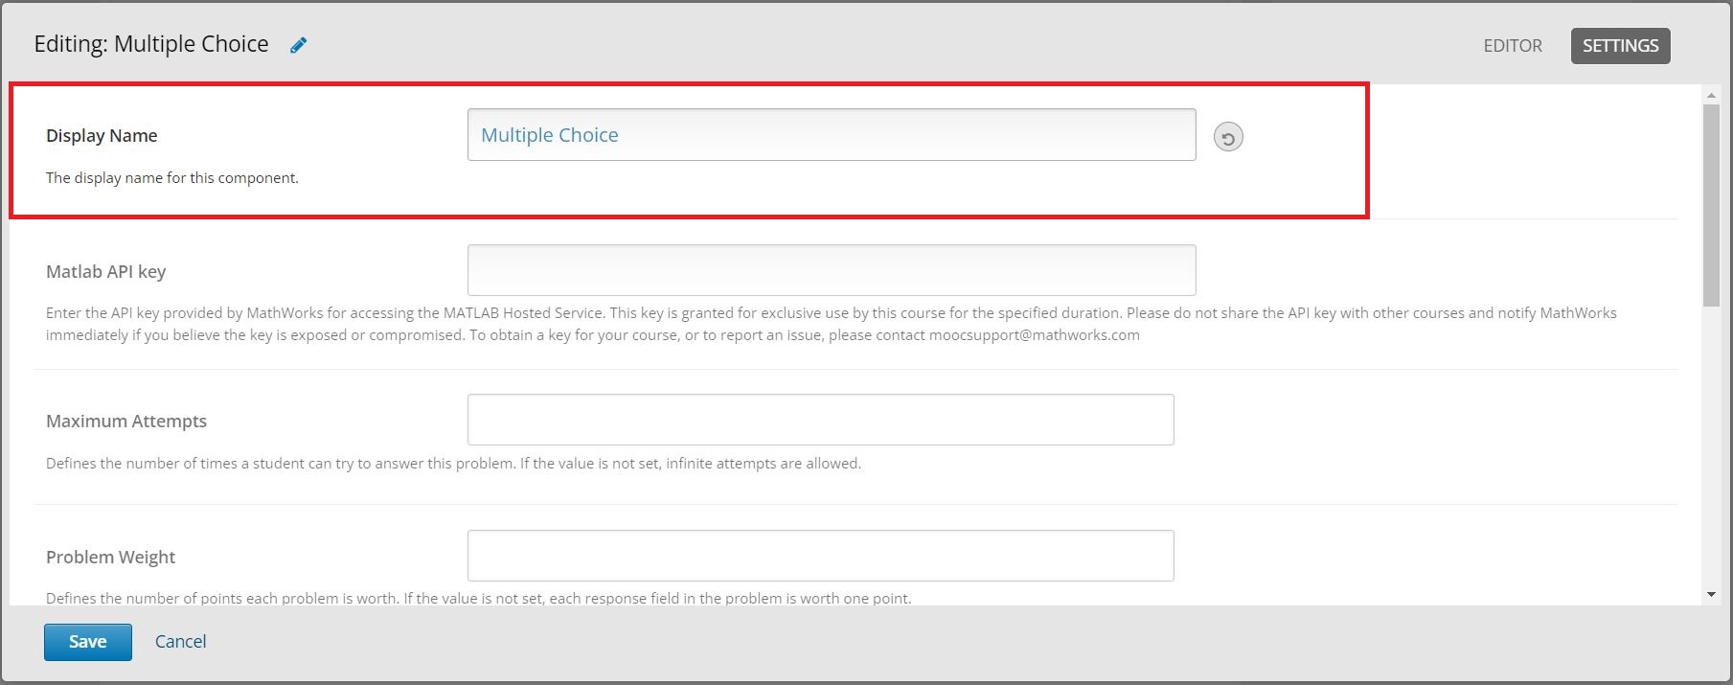
Task: Click the Display Name label
Action: (102, 136)
